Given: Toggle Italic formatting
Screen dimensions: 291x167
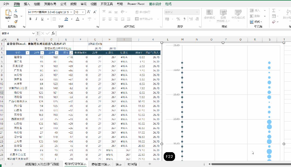Looking at the screenshot, I should tap(36, 19).
